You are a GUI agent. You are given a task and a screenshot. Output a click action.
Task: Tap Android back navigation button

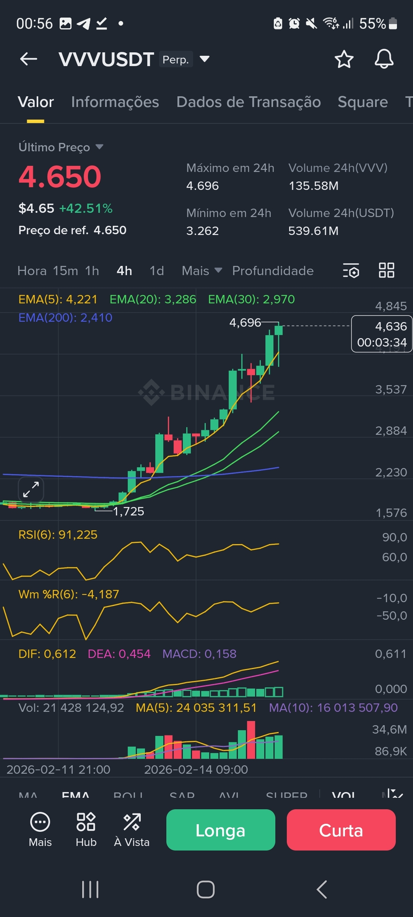click(x=322, y=889)
